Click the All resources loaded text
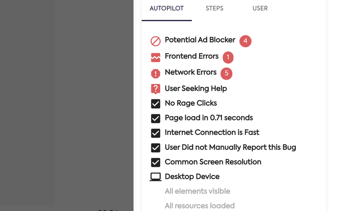This screenshot has height=211, width=338. tap(200, 206)
